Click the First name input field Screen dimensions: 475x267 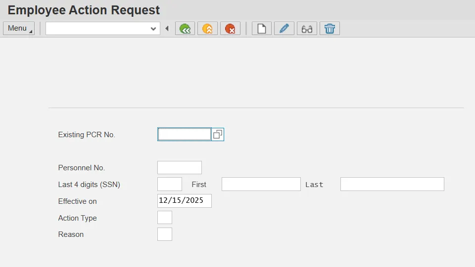pos(261,184)
